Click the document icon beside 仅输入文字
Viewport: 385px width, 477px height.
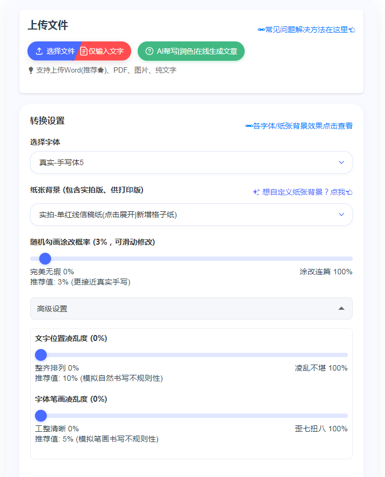84,51
